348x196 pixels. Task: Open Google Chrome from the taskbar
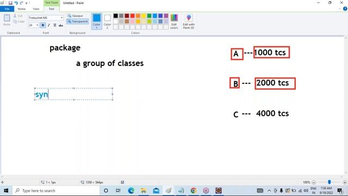(194, 191)
